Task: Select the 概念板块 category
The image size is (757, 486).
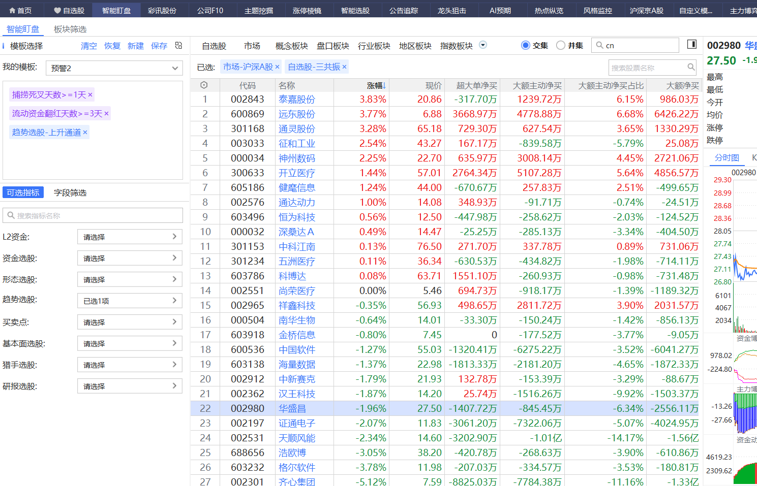Action: click(x=292, y=46)
